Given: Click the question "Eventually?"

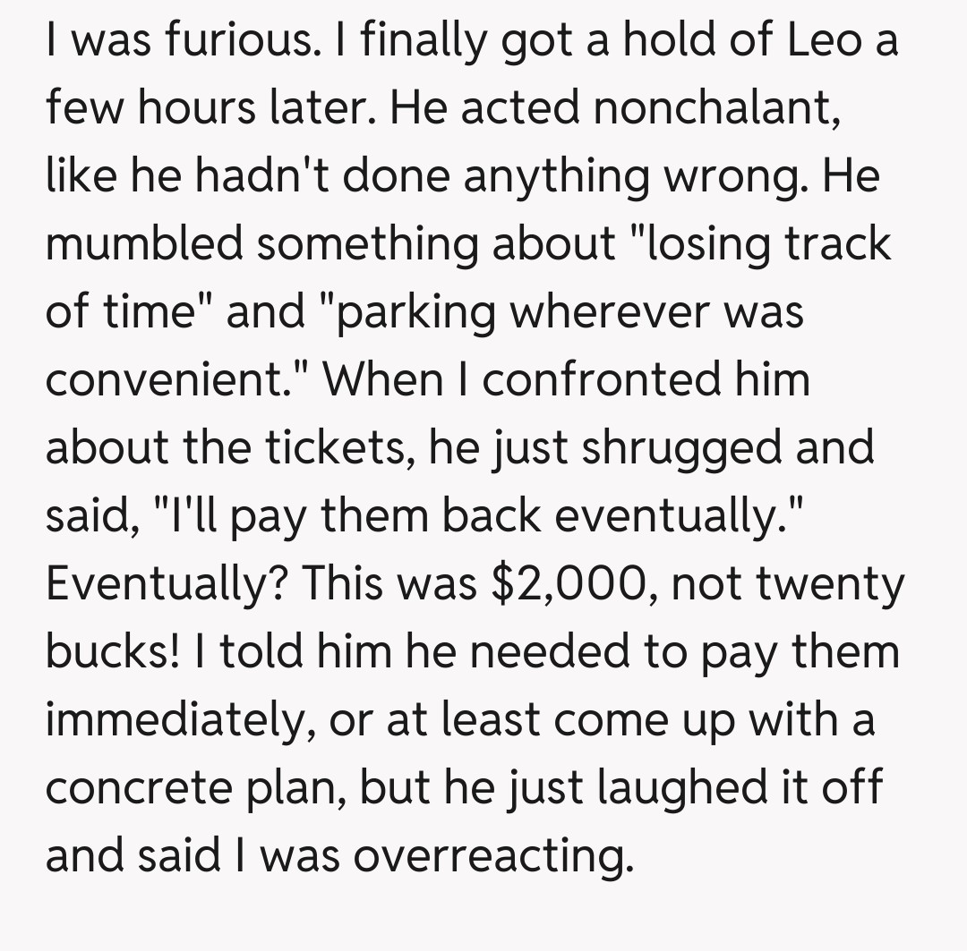Looking at the screenshot, I should 165,582.
